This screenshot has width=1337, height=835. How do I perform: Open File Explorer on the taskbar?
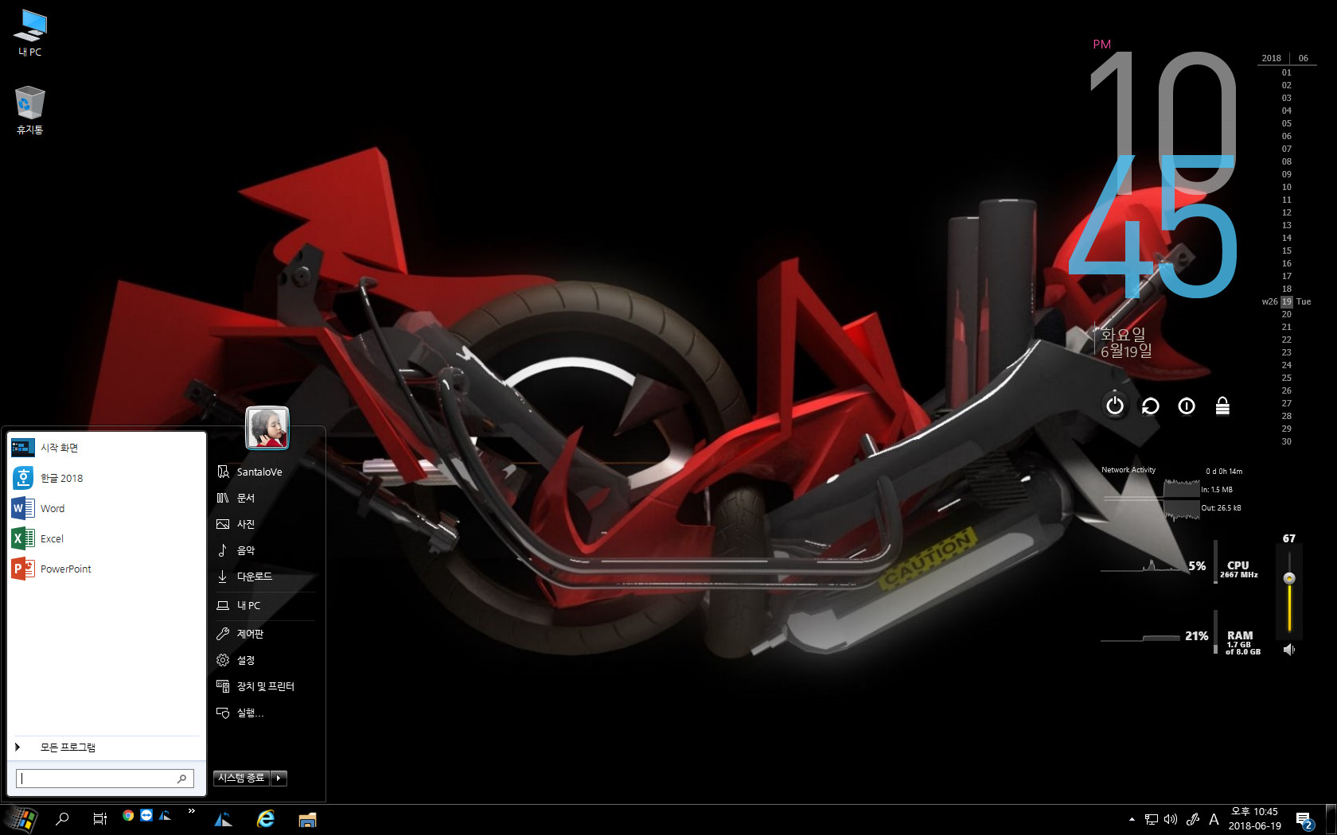(x=307, y=819)
